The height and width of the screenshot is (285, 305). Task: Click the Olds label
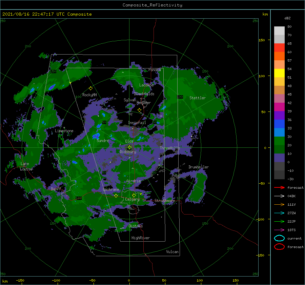[x=129, y=141]
